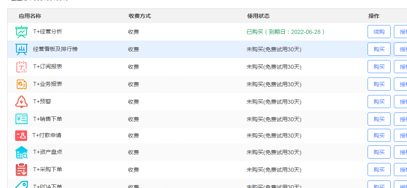Select the 经营看板及排行榜 app name
Viewport: 407px width, 188px height.
[x=55, y=49]
